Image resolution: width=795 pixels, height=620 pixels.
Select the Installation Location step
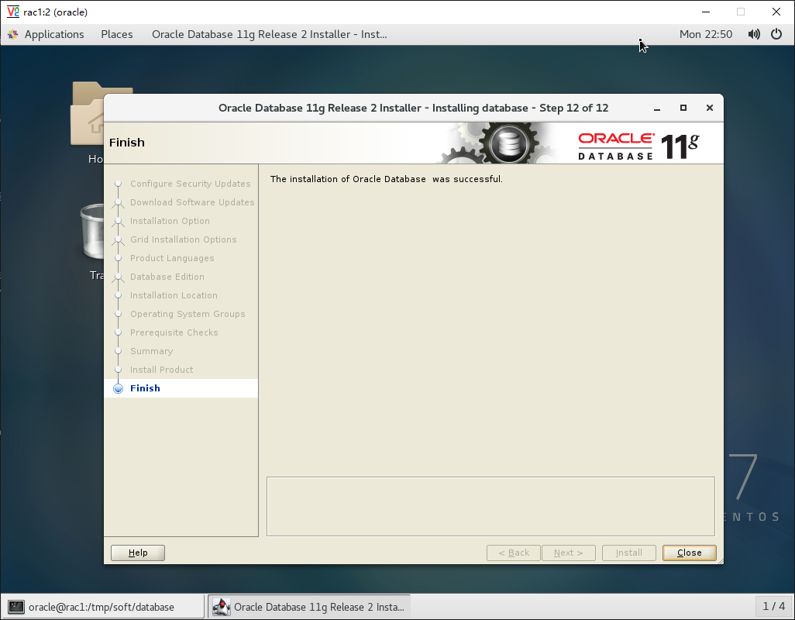[x=174, y=295]
